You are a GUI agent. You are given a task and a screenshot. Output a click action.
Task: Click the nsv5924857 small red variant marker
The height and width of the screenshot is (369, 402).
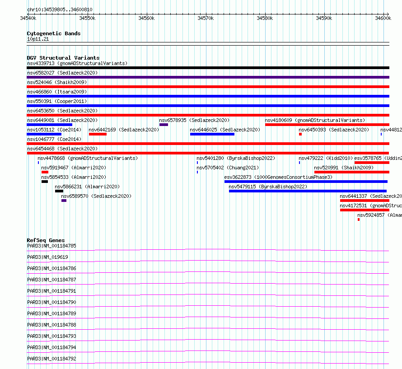coord(359,220)
